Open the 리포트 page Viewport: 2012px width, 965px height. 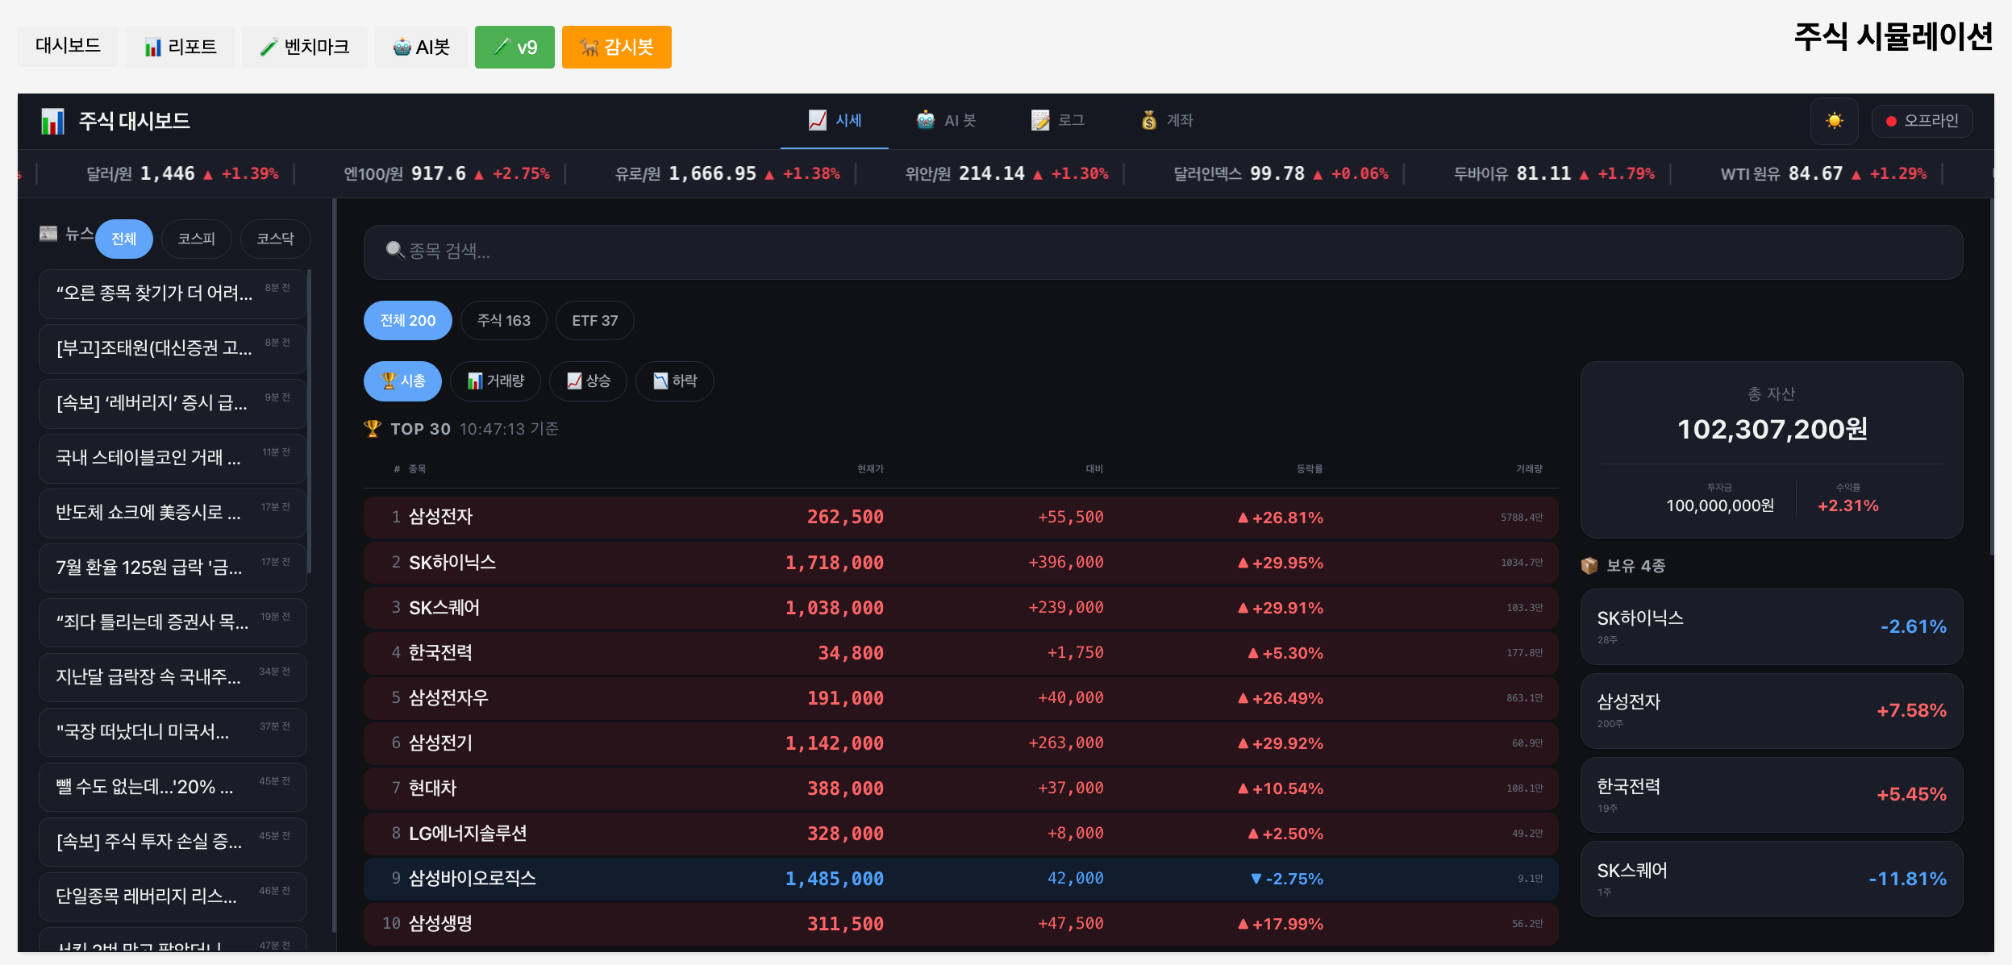180,47
